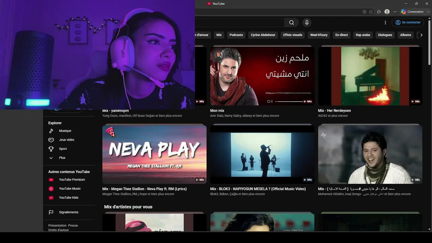
Task: Click the Mix badge on Mohamed AlSalim thumbnail
Action: [416, 180]
